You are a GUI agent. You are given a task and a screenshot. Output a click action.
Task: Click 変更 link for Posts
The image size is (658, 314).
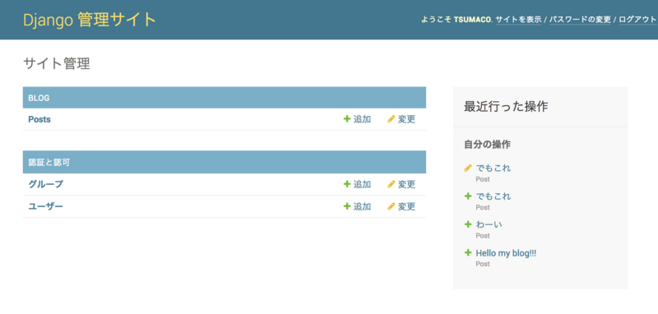pyautogui.click(x=406, y=119)
